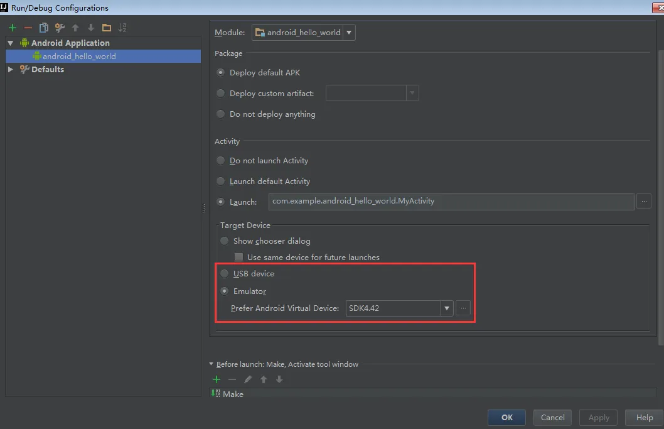Open the Module dropdown list
This screenshot has height=429, width=664.
349,33
